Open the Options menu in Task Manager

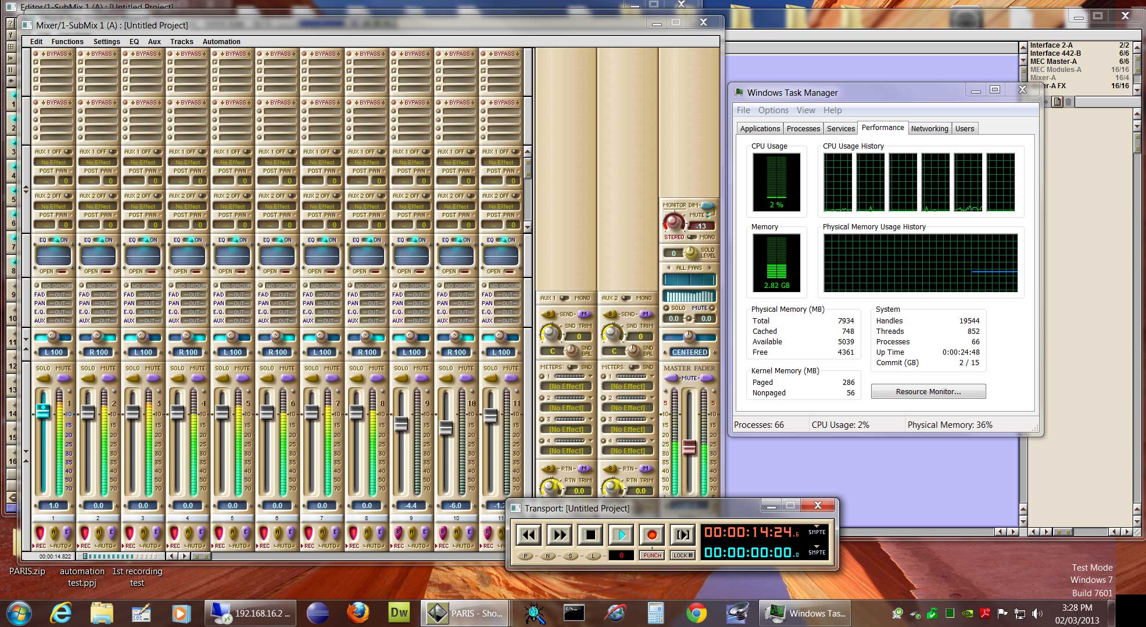pos(773,110)
